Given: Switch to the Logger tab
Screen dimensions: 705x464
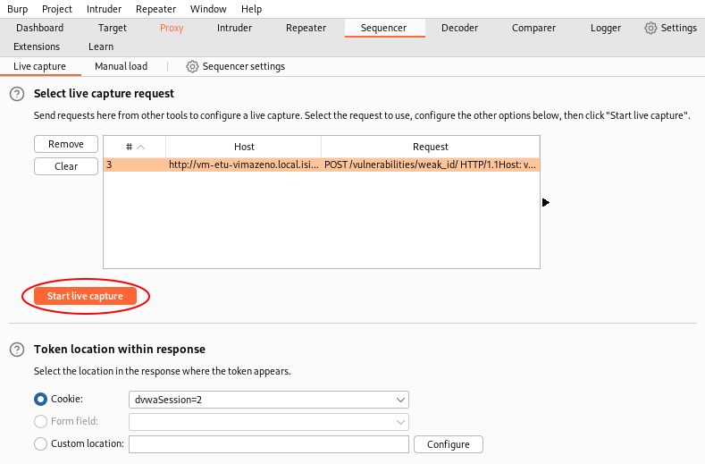Looking at the screenshot, I should point(606,28).
